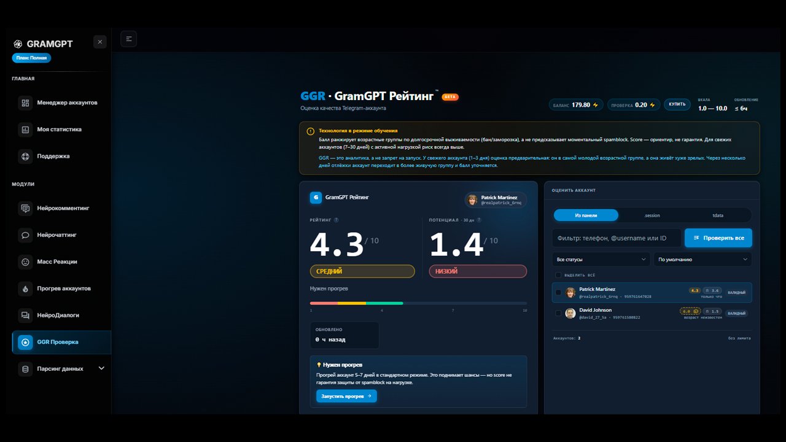Click the Проверить все button
This screenshot has width=786, height=442.
(718, 238)
